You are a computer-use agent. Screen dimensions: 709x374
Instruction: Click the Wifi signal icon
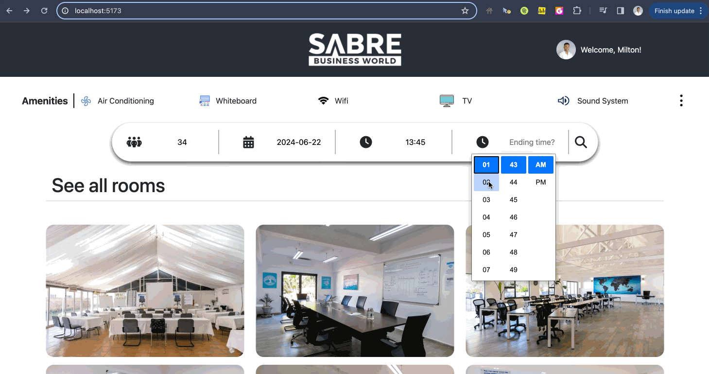click(x=323, y=101)
